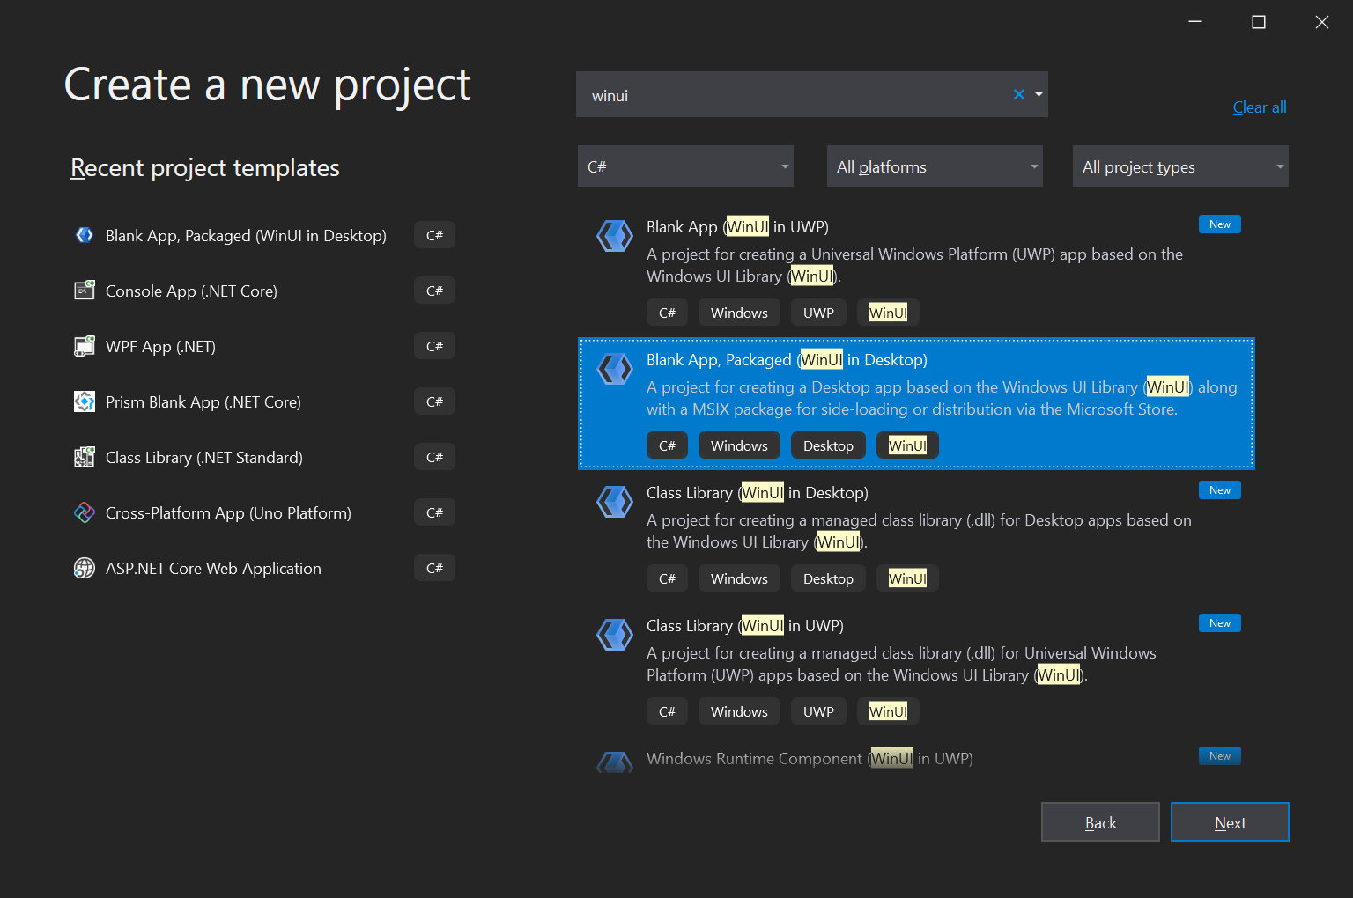Open the C# language filter dropdown
1353x898 pixels.
(685, 166)
